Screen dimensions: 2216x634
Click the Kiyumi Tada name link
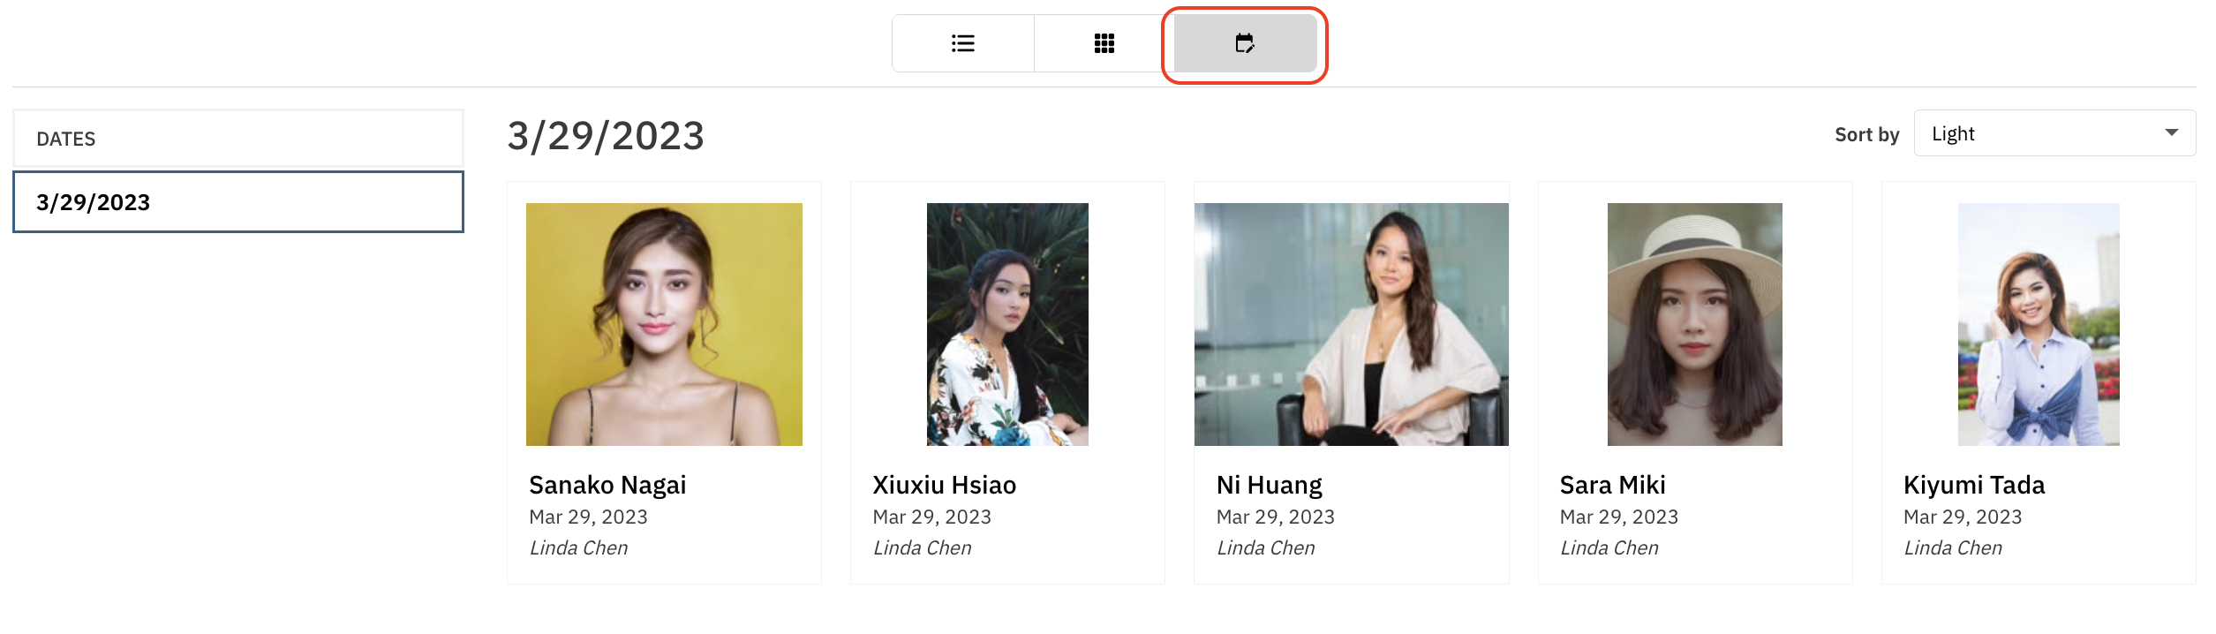click(1973, 485)
